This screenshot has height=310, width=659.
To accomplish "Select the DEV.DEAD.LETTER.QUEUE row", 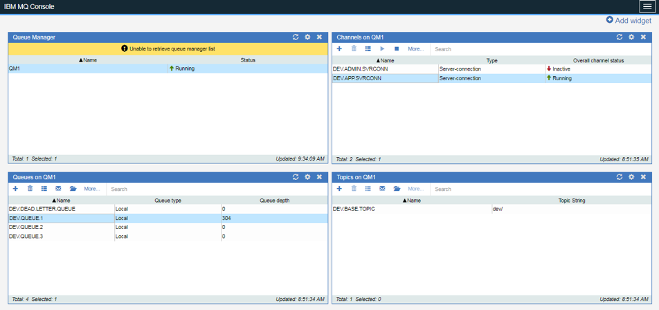I will pos(168,209).
